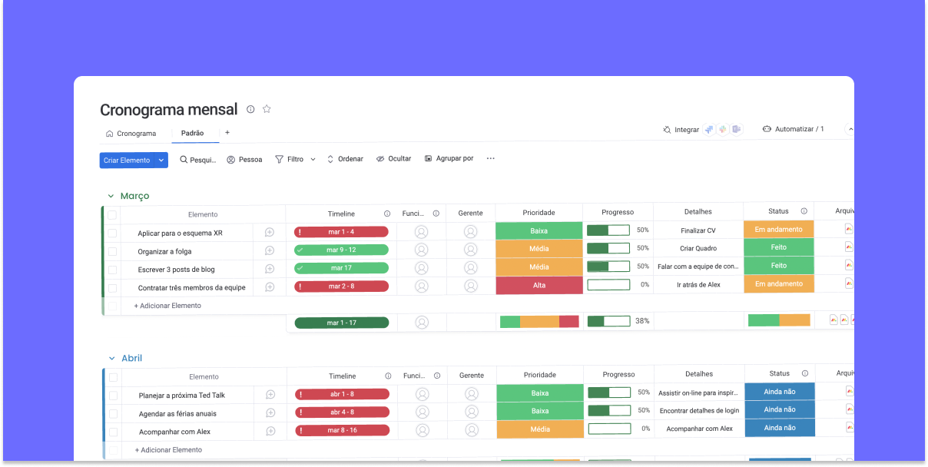The image size is (928, 467).
Task: Tick the checkbox for Agendar as férias anuais
Action: (113, 413)
